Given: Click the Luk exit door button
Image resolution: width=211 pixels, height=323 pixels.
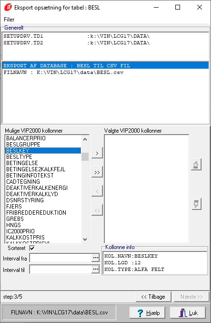Looking at the screenshot, I should coord(188,313).
